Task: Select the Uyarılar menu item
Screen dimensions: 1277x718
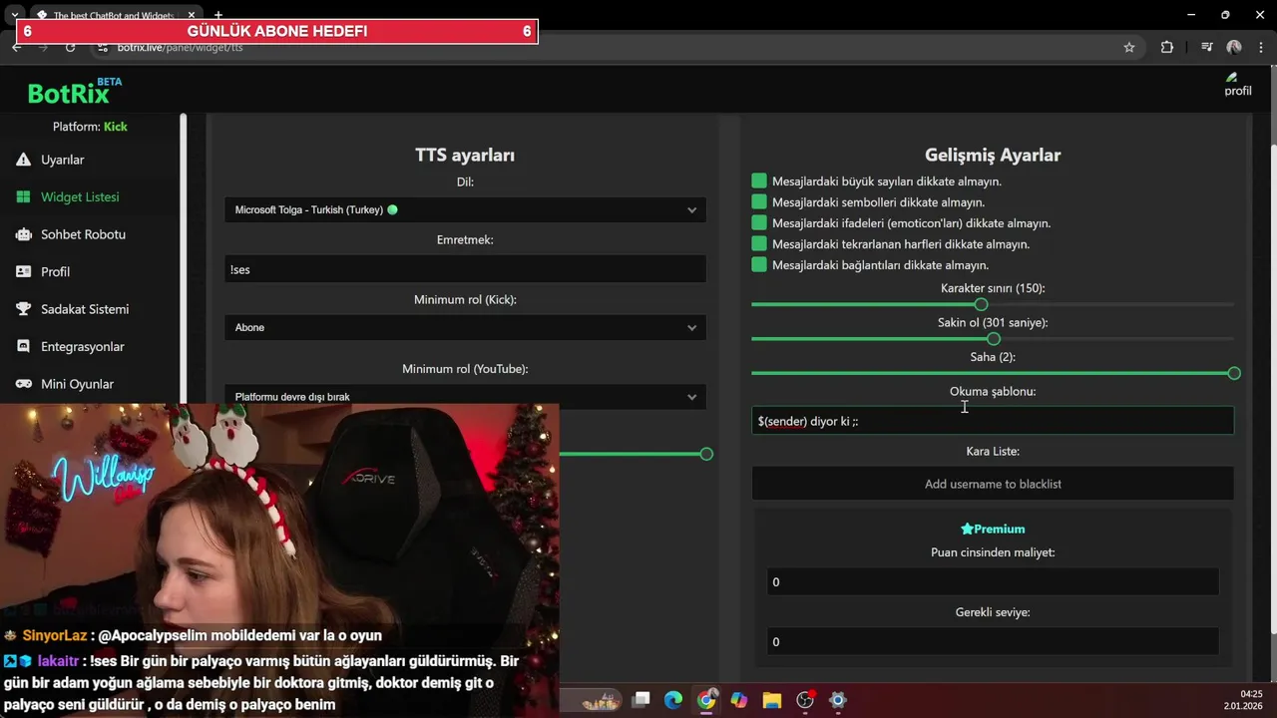Action: [62, 160]
